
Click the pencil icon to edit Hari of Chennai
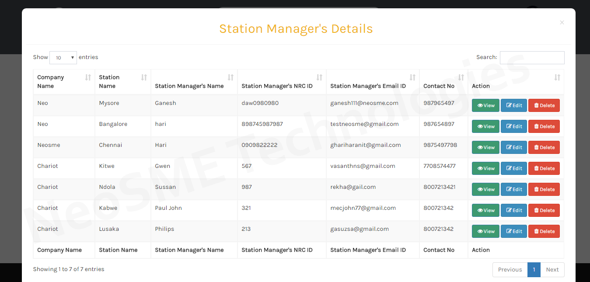[x=509, y=147]
